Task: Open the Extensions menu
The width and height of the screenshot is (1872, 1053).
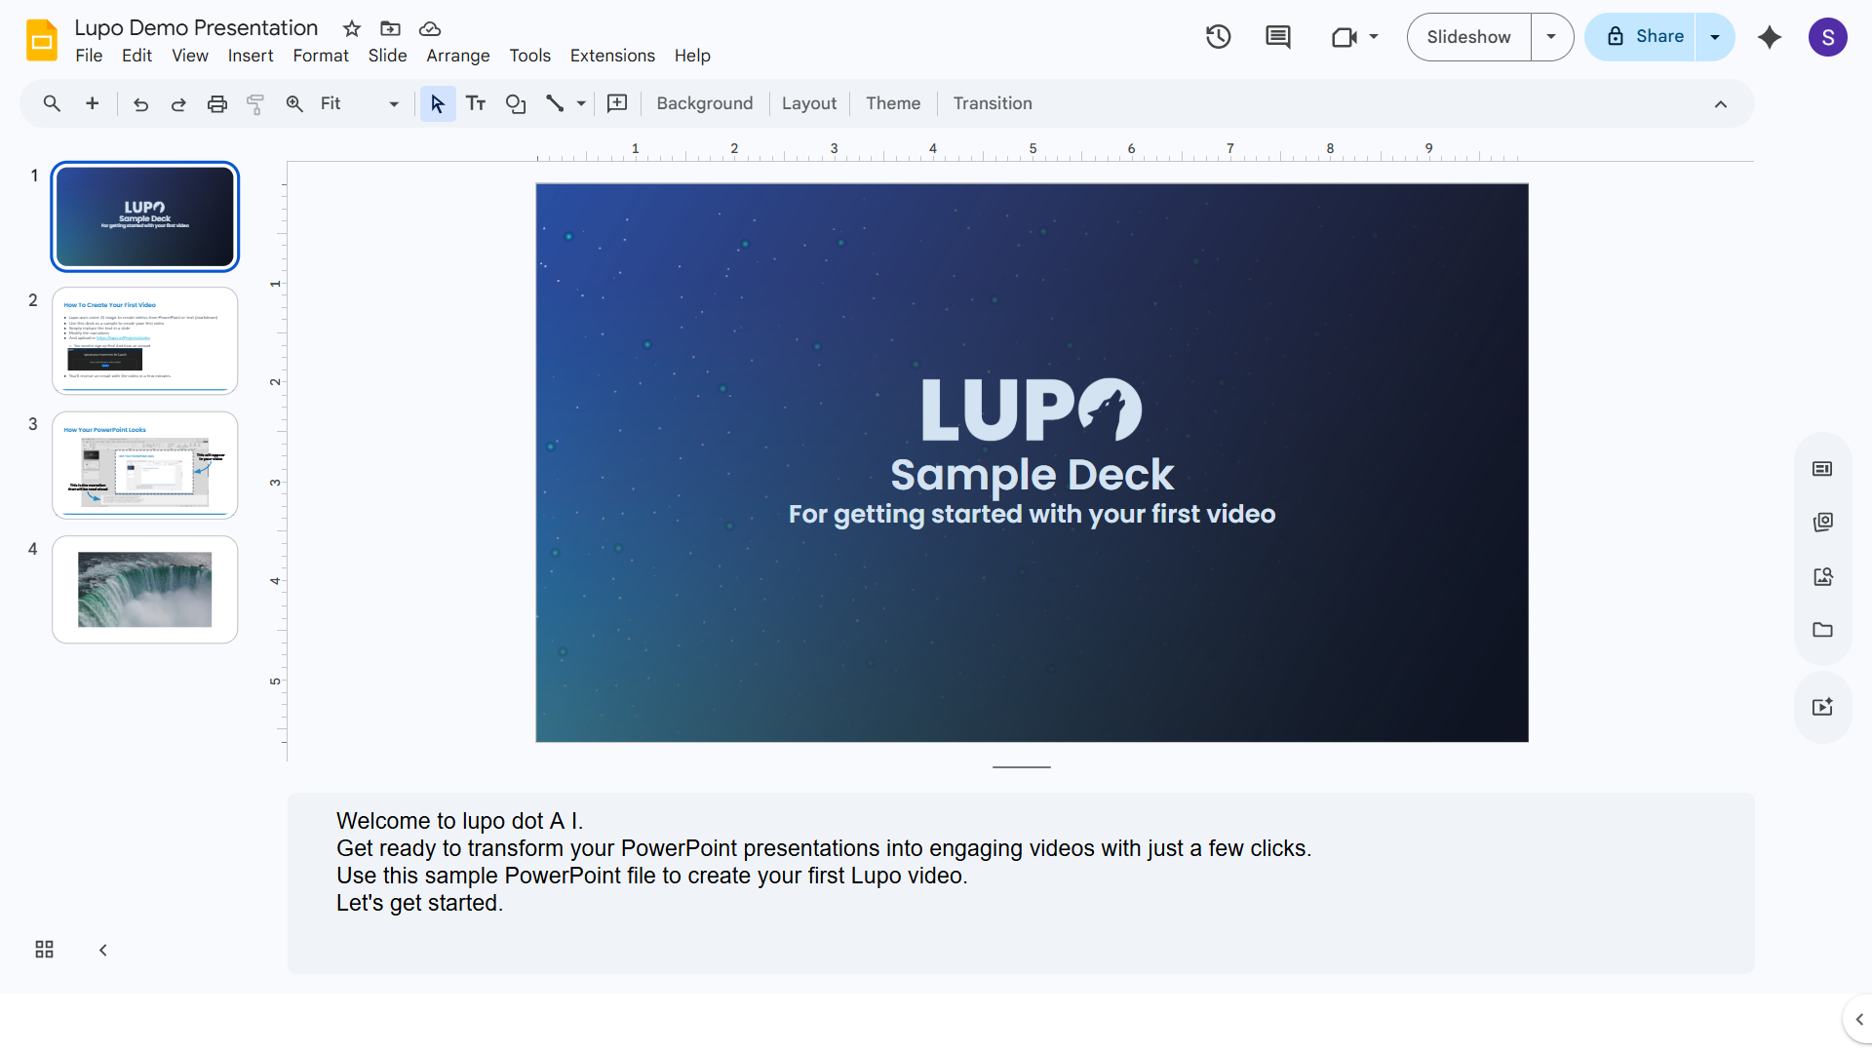Action: pos(612,56)
